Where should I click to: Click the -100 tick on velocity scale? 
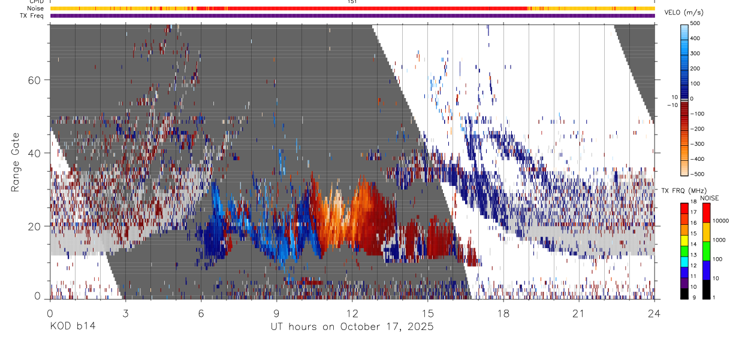tap(698, 114)
